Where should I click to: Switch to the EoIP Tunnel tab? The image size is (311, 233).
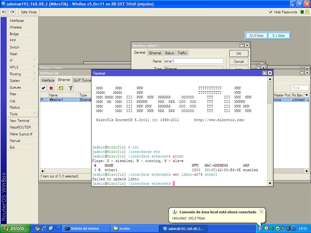[82, 80]
